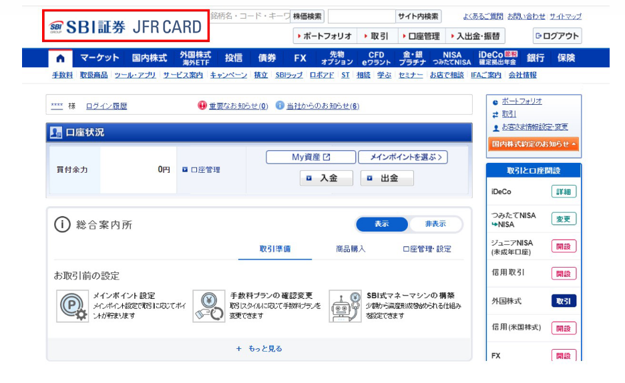The image size is (625, 383).
Task: Click the メインポイント設定 gear icon
Action: [72, 306]
